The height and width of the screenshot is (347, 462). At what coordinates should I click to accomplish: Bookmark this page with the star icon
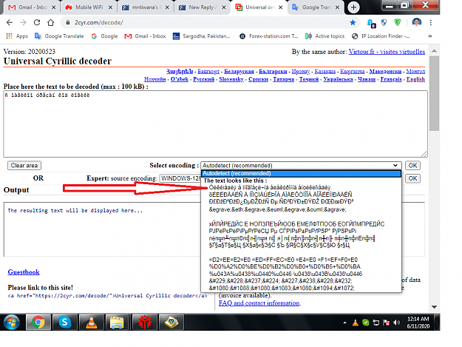[353, 22]
